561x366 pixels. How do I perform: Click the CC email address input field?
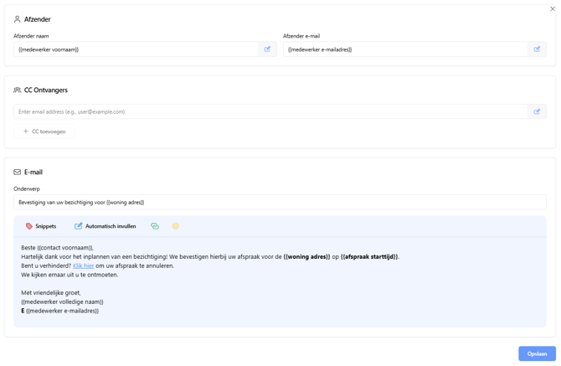point(270,111)
